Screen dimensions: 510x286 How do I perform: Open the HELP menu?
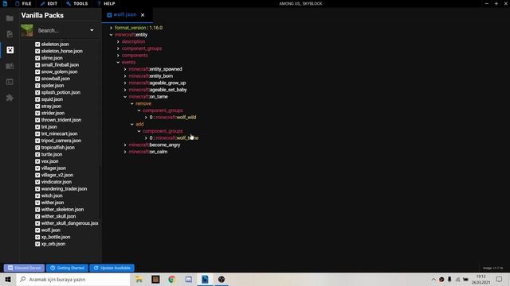(106, 3)
